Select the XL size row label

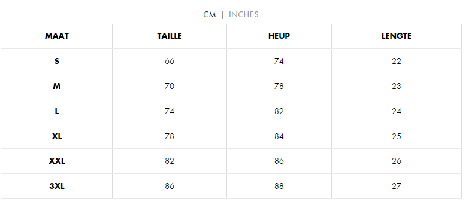(x=57, y=136)
